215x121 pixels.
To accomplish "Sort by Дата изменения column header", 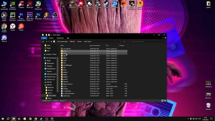I will tap(97, 45).
